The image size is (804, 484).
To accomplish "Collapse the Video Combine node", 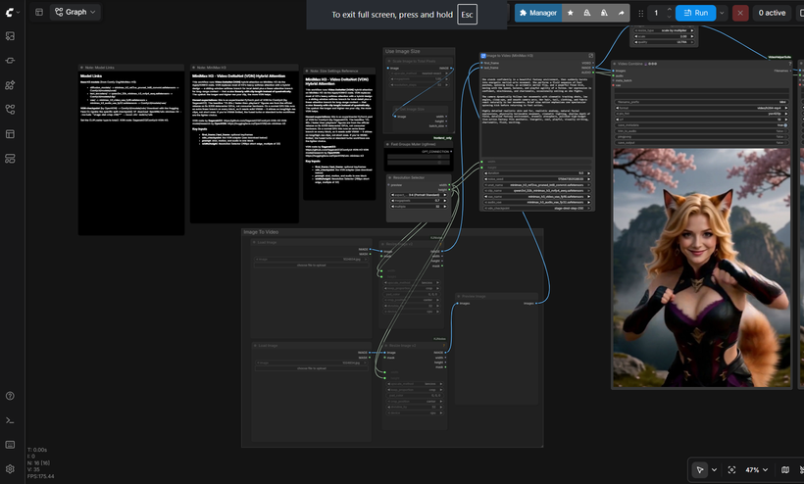I will click(x=615, y=64).
